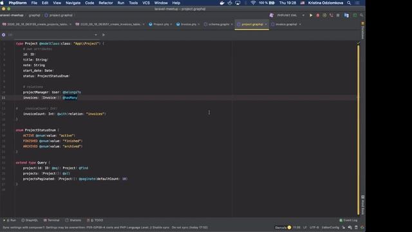Open the Navigate menu

[73, 3]
